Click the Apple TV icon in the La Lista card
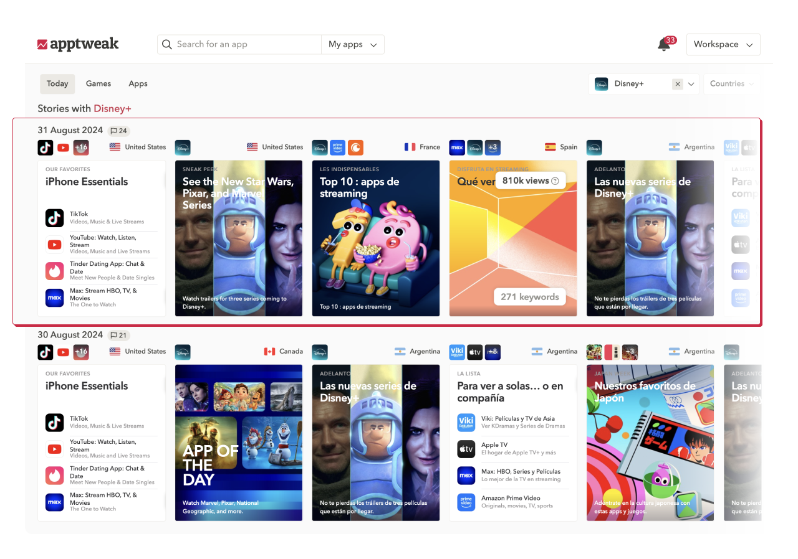This screenshot has height=559, width=798. point(466,449)
